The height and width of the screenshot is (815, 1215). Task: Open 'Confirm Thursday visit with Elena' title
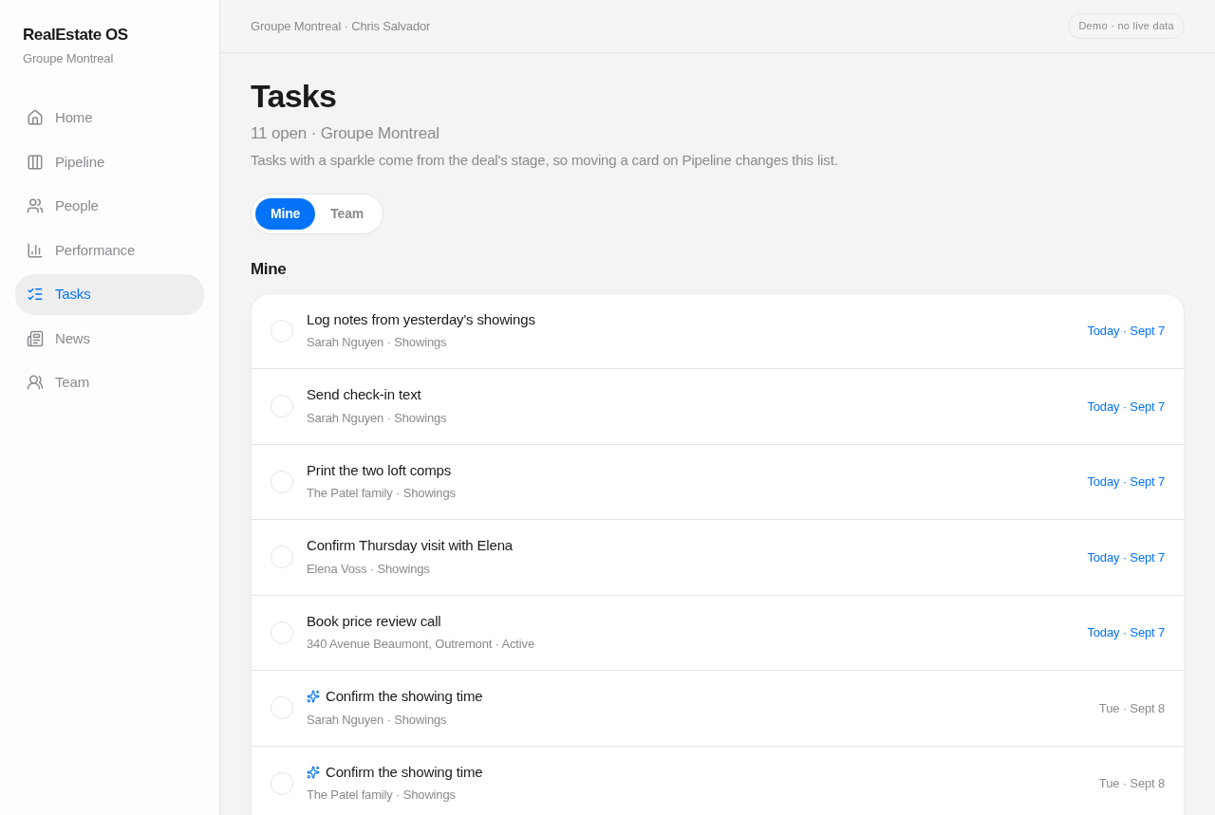[409, 546]
